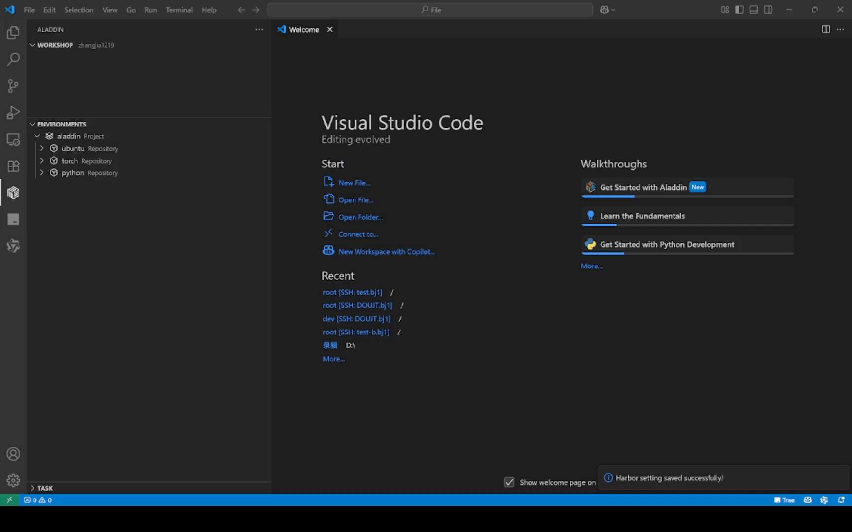Click New Workspace with Copilot link
Screen dimensions: 852x532
coord(386,252)
